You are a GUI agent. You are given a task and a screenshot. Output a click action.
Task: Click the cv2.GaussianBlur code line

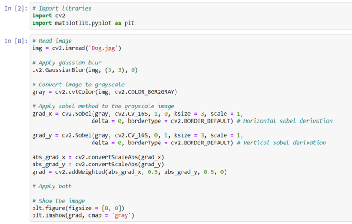tap(85, 70)
